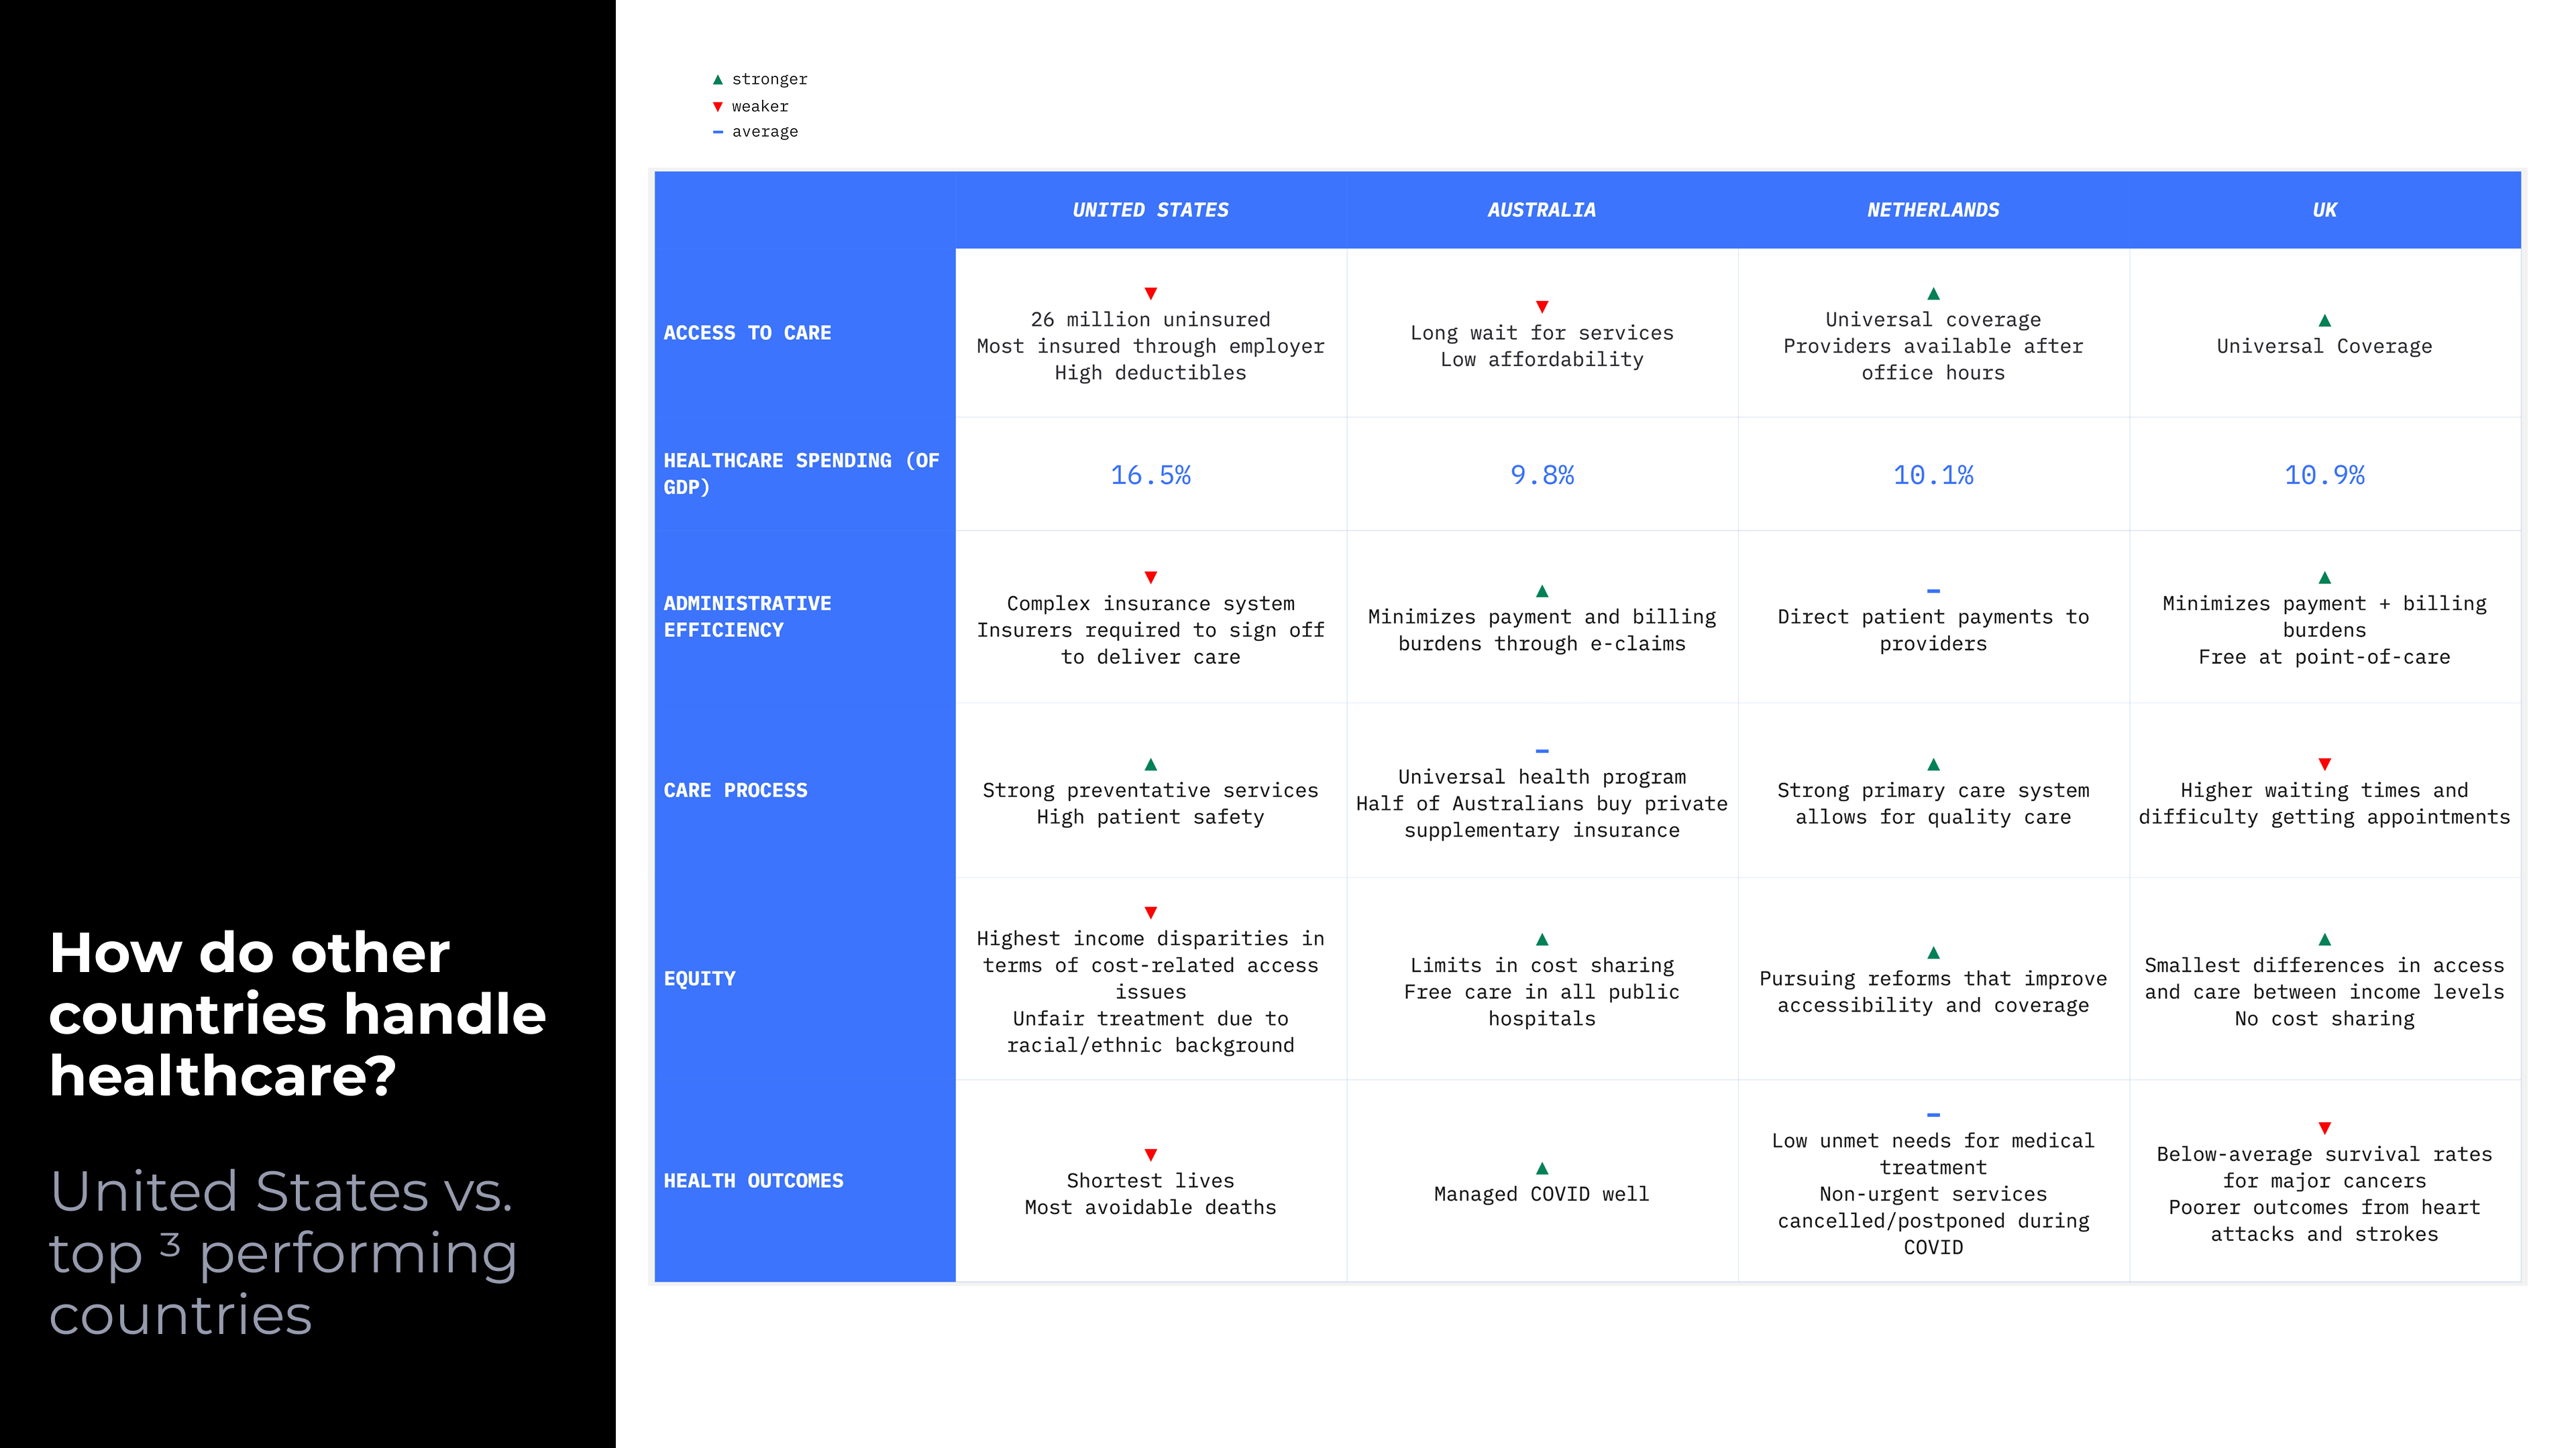
Task: Click red triangle above Shortest lives
Action: [x=1150, y=1154]
